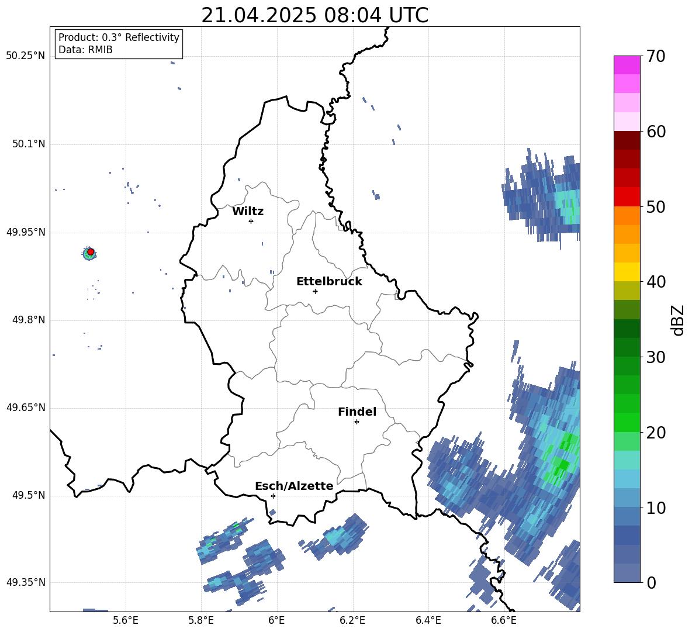The height and width of the screenshot is (632, 692).
Task: Pick the orange colorbar swatch below 50
Action: click(x=627, y=215)
